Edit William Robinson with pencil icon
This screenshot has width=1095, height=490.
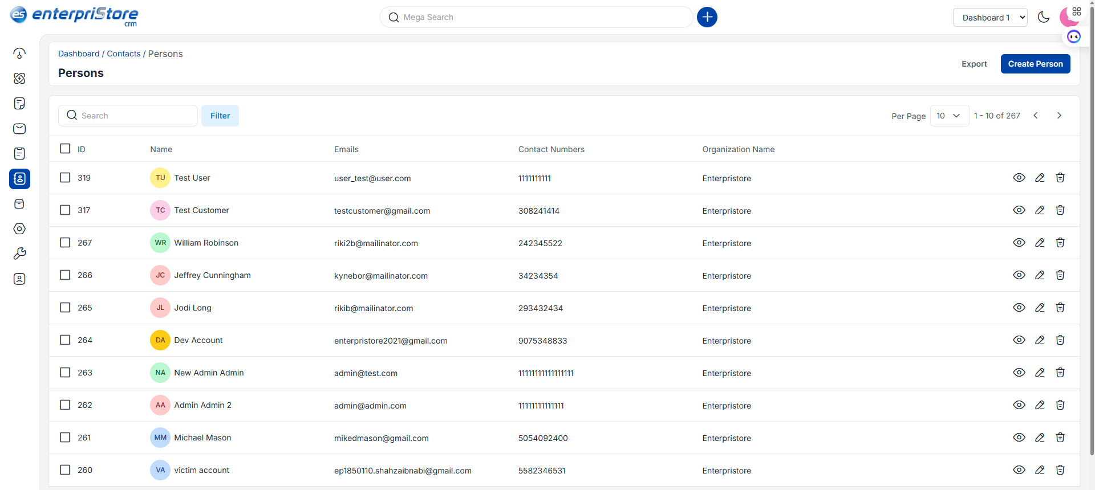(1040, 243)
